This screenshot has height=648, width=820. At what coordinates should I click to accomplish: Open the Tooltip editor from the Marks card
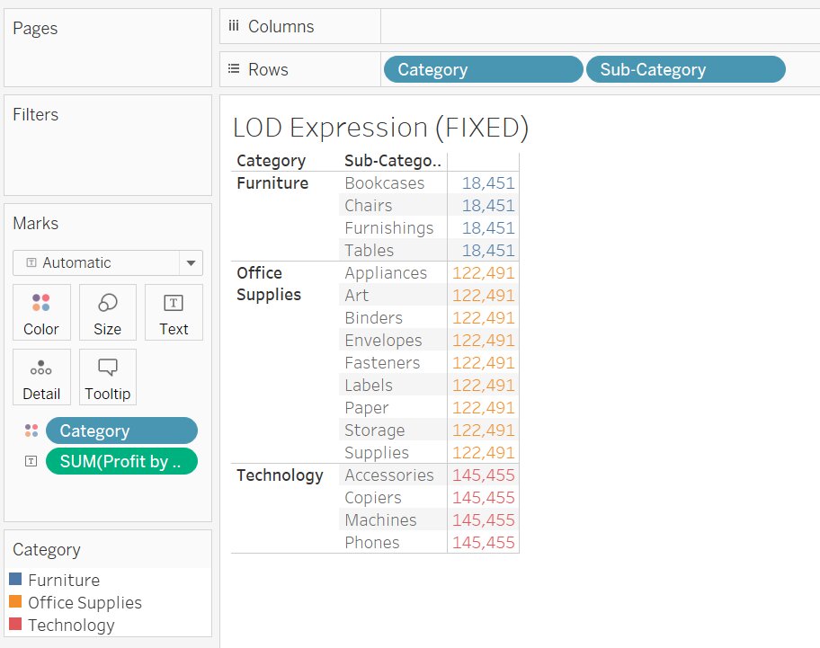(x=107, y=377)
